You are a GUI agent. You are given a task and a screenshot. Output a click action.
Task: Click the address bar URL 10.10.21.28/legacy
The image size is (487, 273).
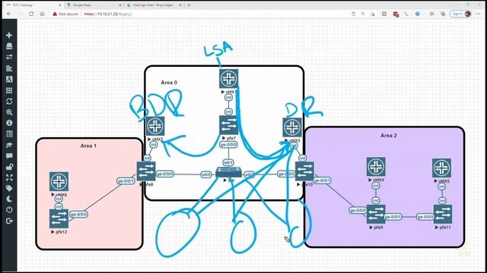pyautogui.click(x=108, y=14)
